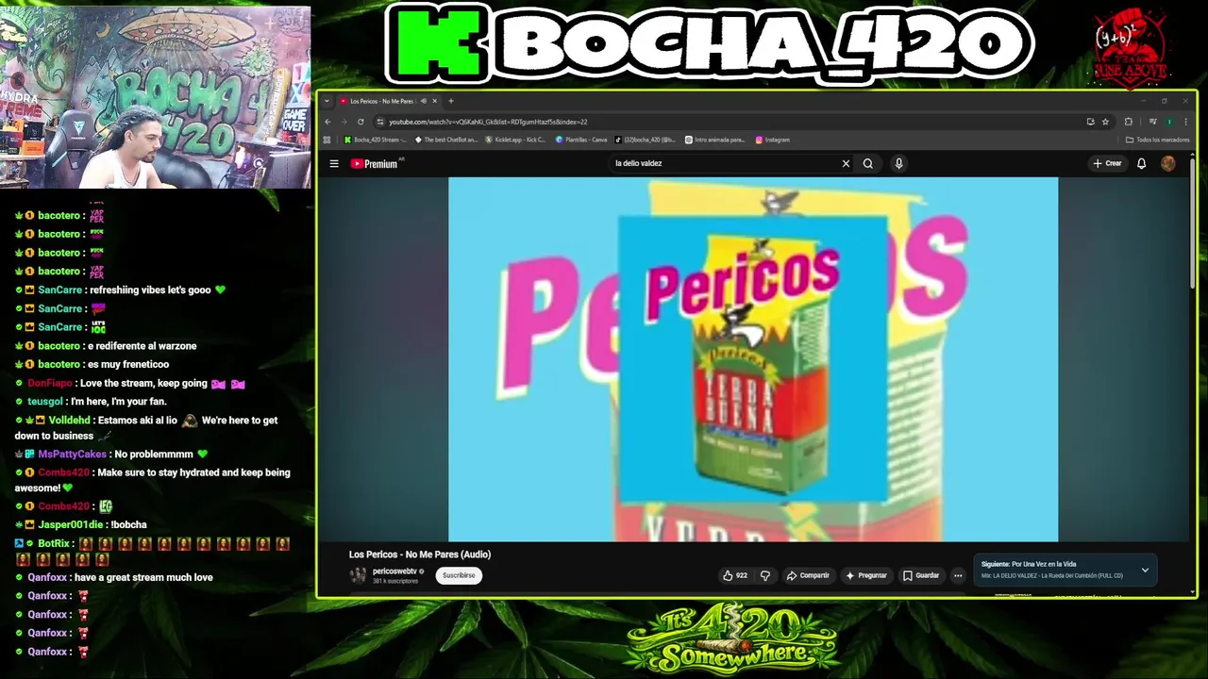Screen dimensions: 1208x679
Task: Click the Suscribirse button
Action: point(459,575)
